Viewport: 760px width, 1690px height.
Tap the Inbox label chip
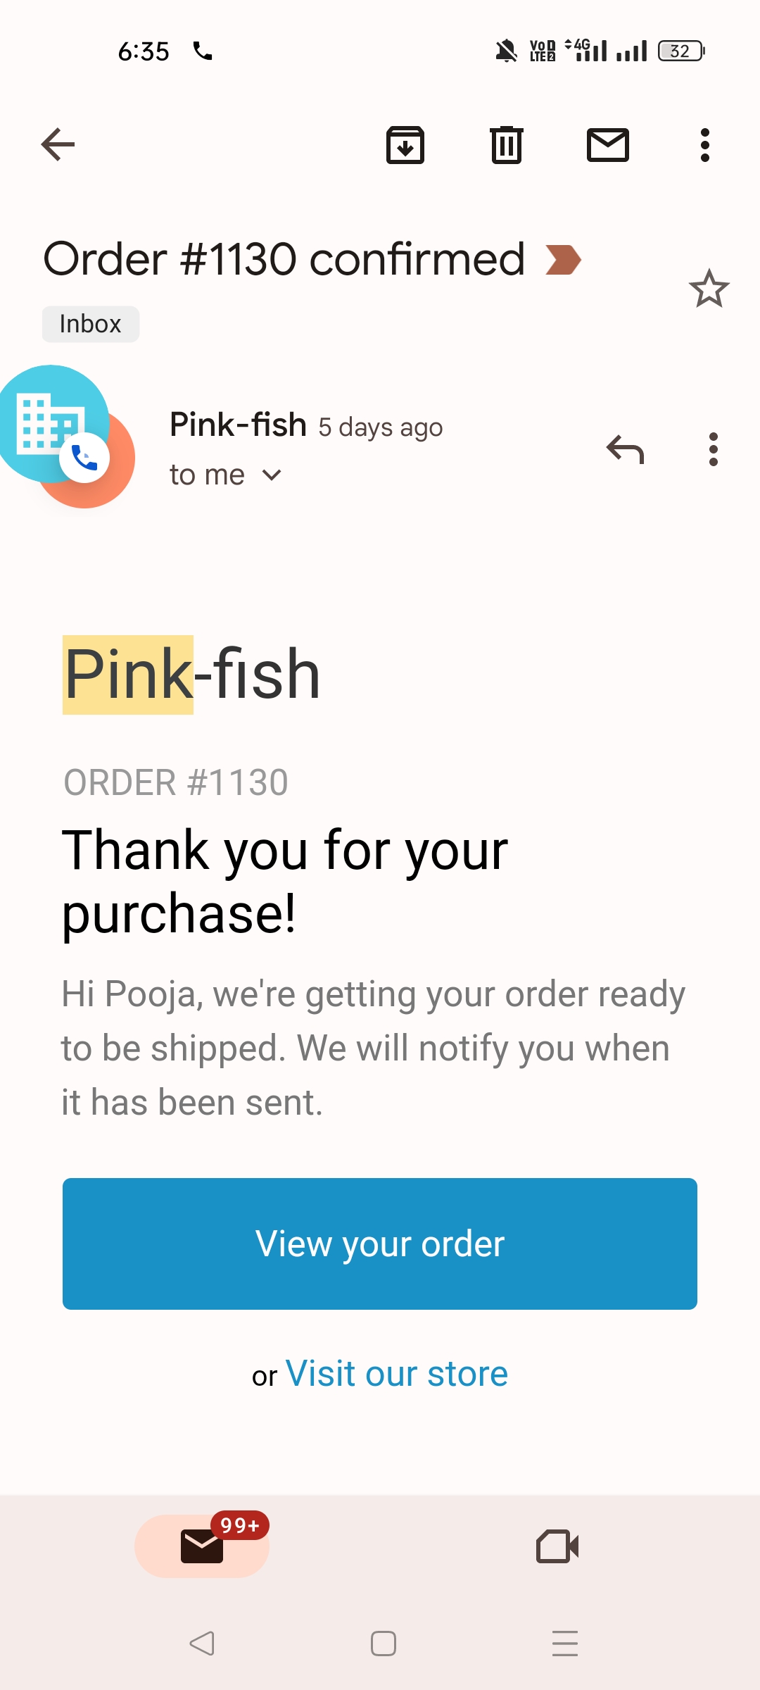[91, 324]
